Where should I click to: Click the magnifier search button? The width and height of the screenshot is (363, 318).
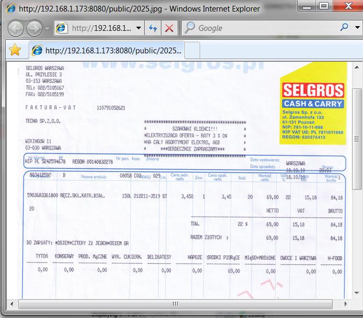click(x=344, y=27)
